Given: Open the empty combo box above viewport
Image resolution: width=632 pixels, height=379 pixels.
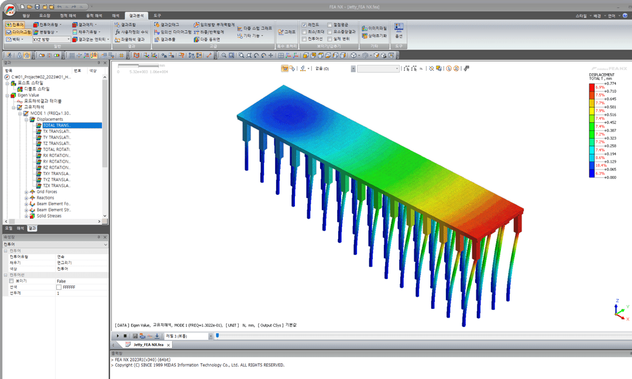Looking at the screenshot, I should pos(378,69).
